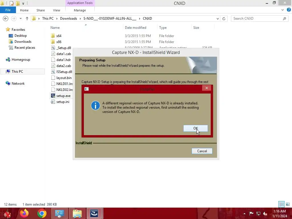The image size is (292, 219).
Task: Go back with the Back arrow
Action: (6, 19)
